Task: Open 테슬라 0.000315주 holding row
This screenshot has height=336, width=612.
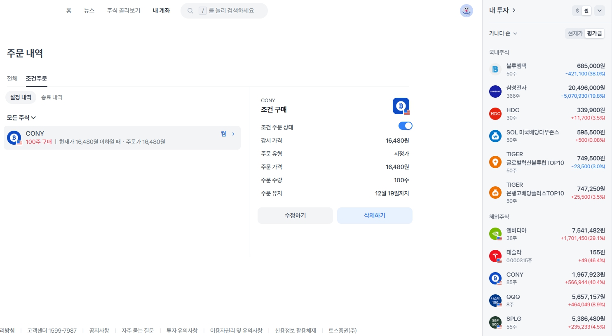Action: coord(547,256)
